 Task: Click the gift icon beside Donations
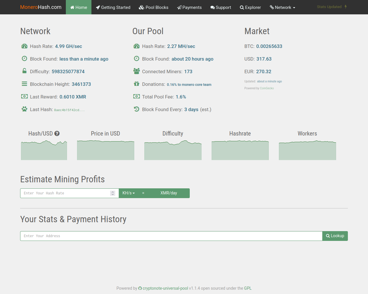[137, 84]
